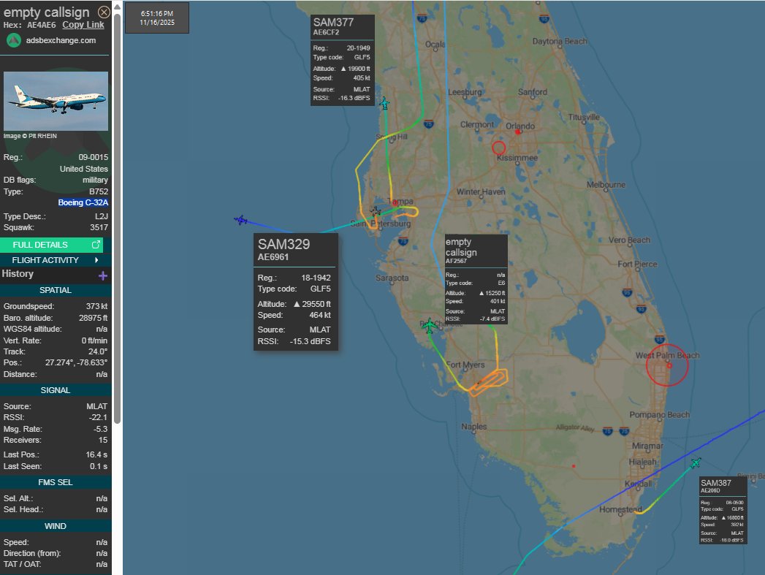765x575 pixels.
Task: Click the red circle marker near Kissimmee
Action: tap(498, 148)
